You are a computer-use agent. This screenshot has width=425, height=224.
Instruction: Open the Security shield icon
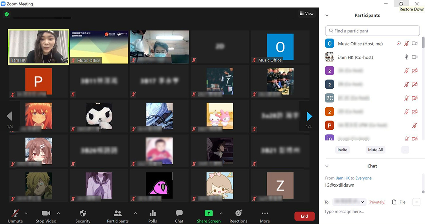pos(83,213)
